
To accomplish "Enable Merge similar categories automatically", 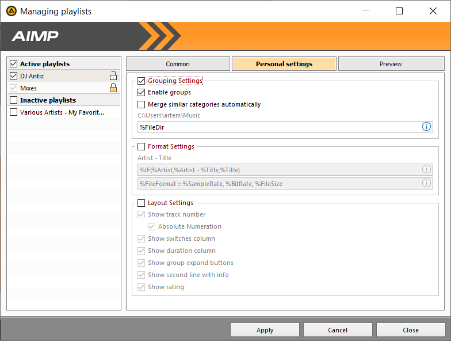I will tap(142, 105).
